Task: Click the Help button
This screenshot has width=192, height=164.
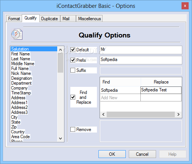Action: tap(173, 154)
